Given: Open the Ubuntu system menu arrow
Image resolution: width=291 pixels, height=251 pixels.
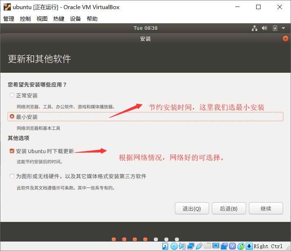Looking at the screenshot, I should click(x=283, y=28).
